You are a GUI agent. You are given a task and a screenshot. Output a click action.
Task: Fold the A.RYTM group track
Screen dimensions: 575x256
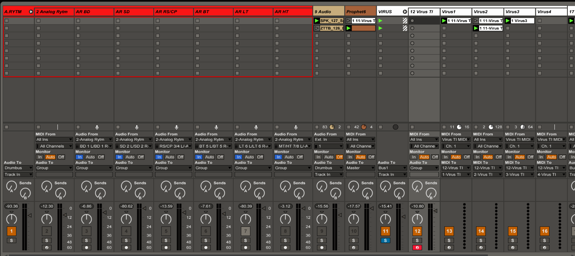pyautogui.click(x=31, y=12)
